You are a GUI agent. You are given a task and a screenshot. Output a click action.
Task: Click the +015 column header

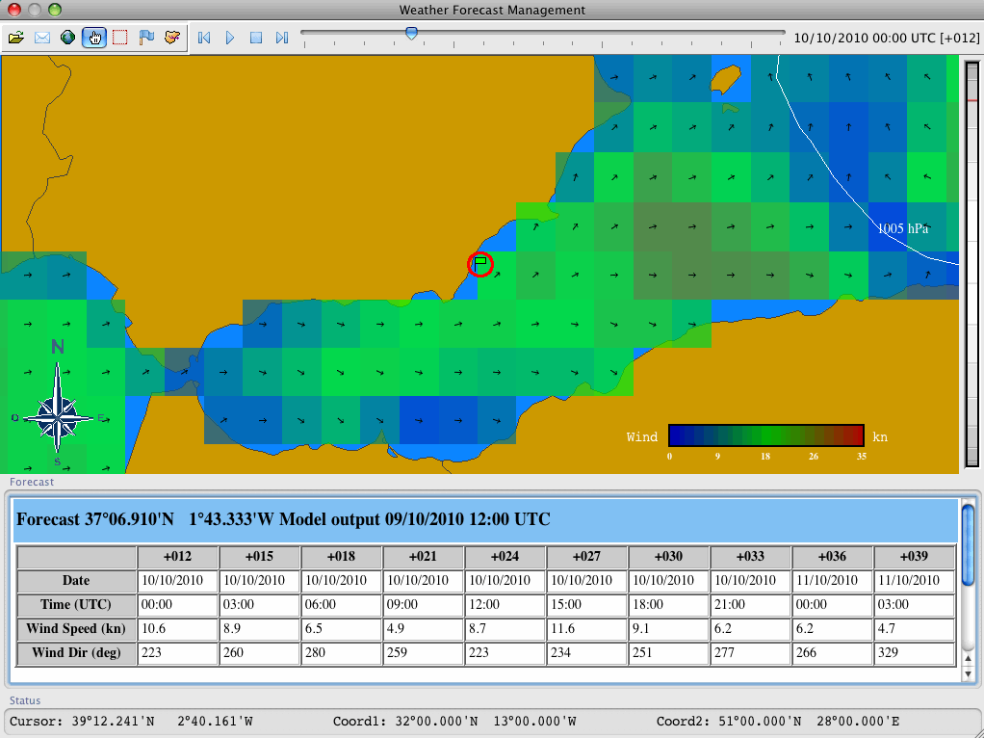pos(259,557)
